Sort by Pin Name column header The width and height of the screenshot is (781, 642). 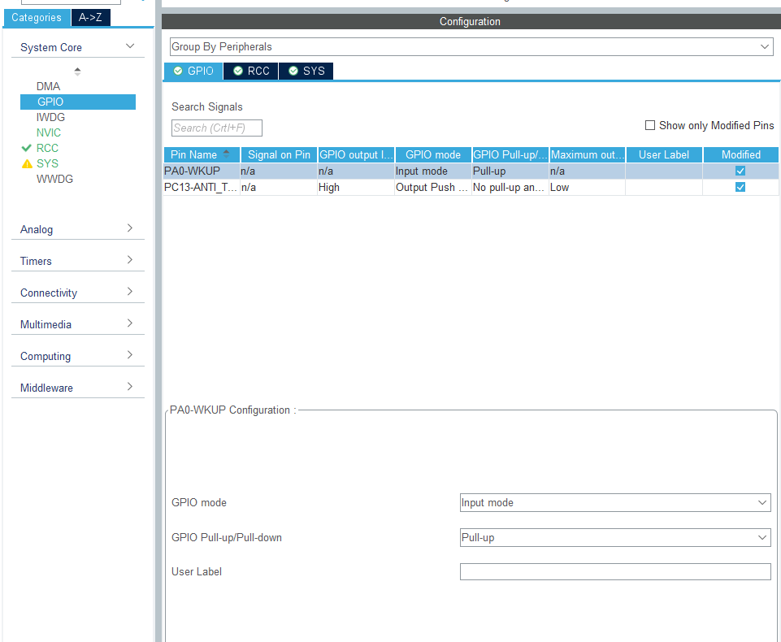pos(202,154)
